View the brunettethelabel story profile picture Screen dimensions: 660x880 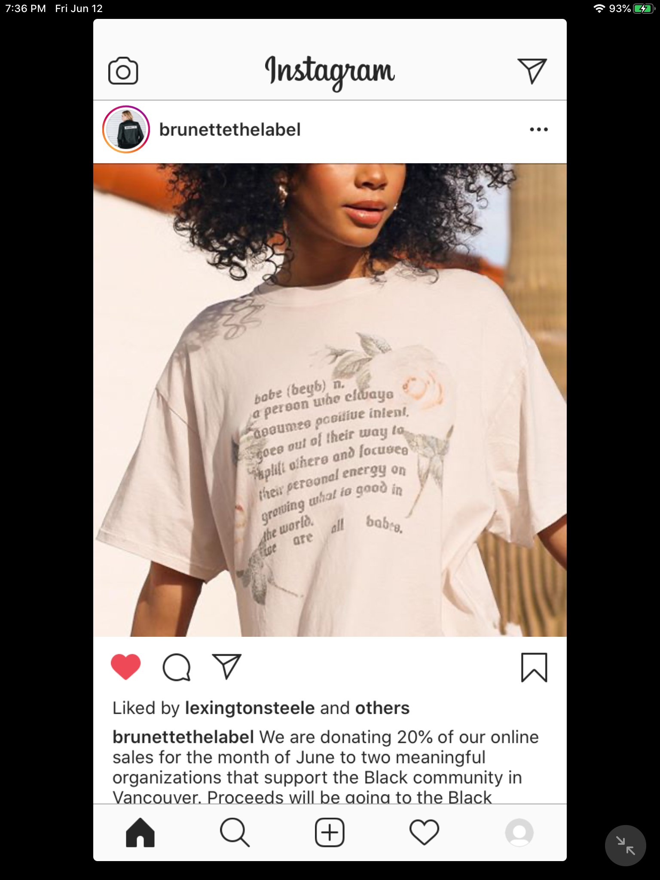126,129
